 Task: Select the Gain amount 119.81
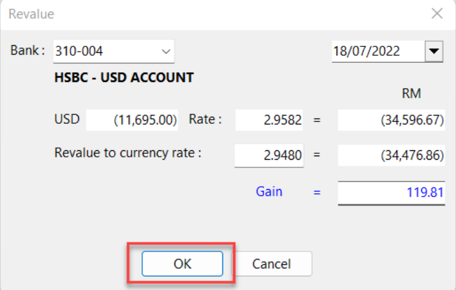[391, 192]
